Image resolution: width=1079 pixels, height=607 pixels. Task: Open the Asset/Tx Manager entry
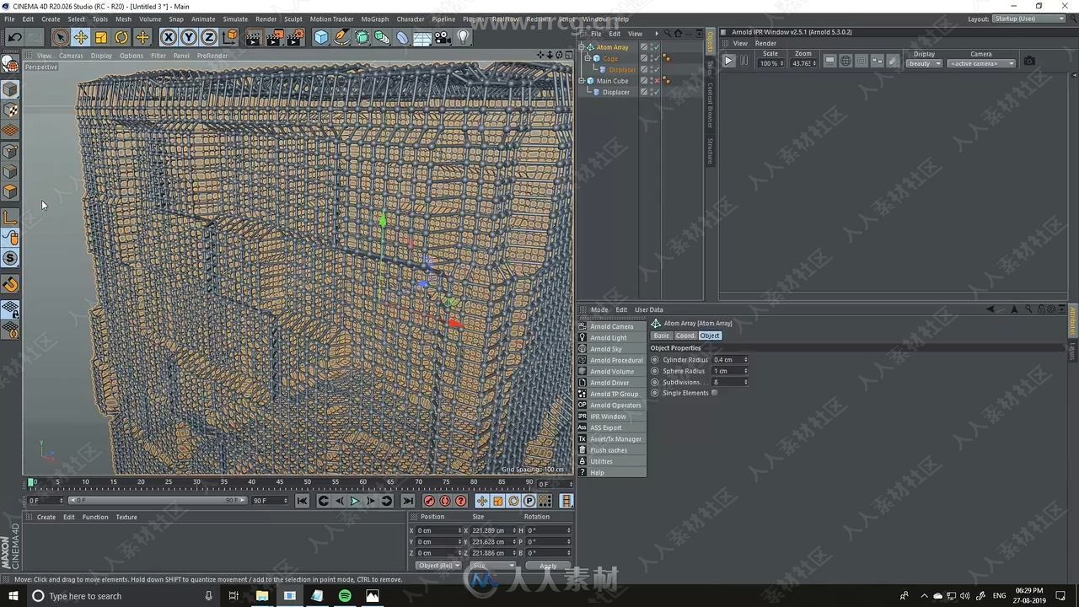click(612, 439)
